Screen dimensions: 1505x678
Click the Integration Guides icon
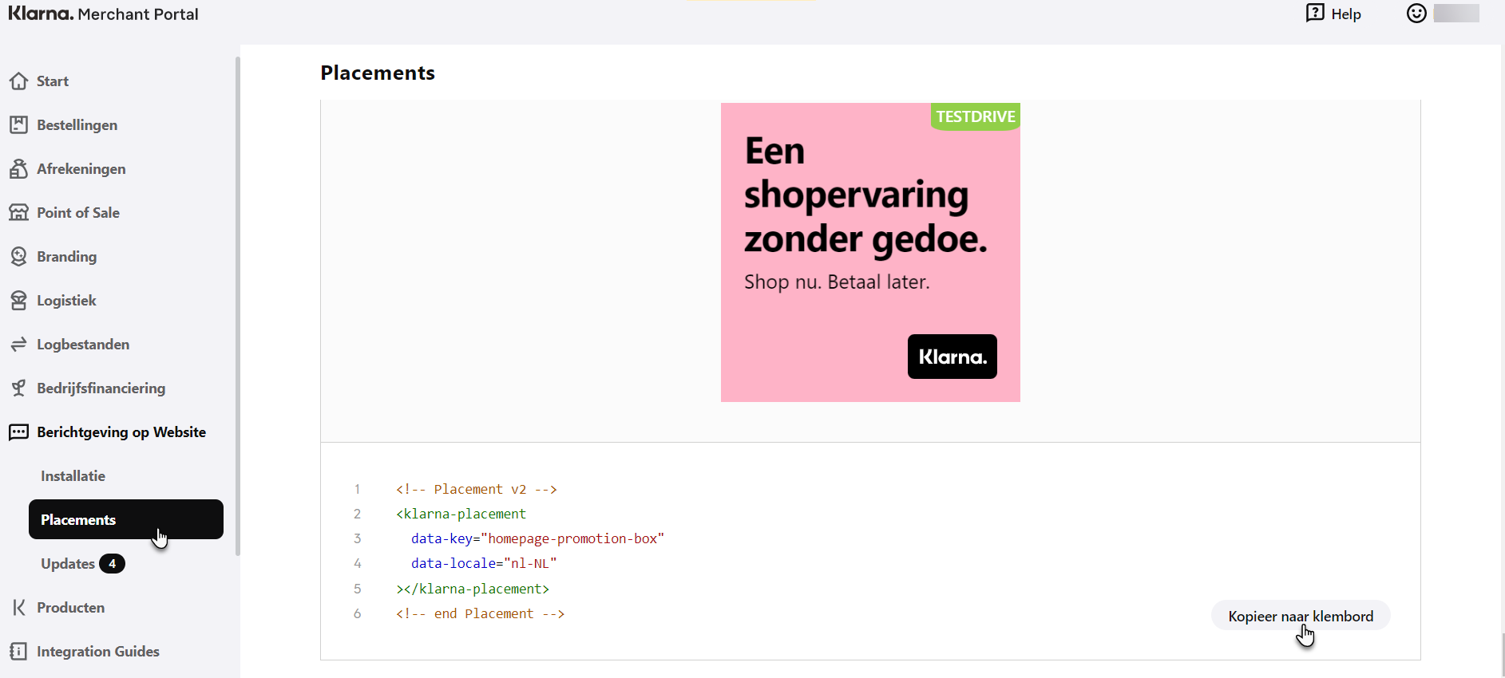click(19, 652)
